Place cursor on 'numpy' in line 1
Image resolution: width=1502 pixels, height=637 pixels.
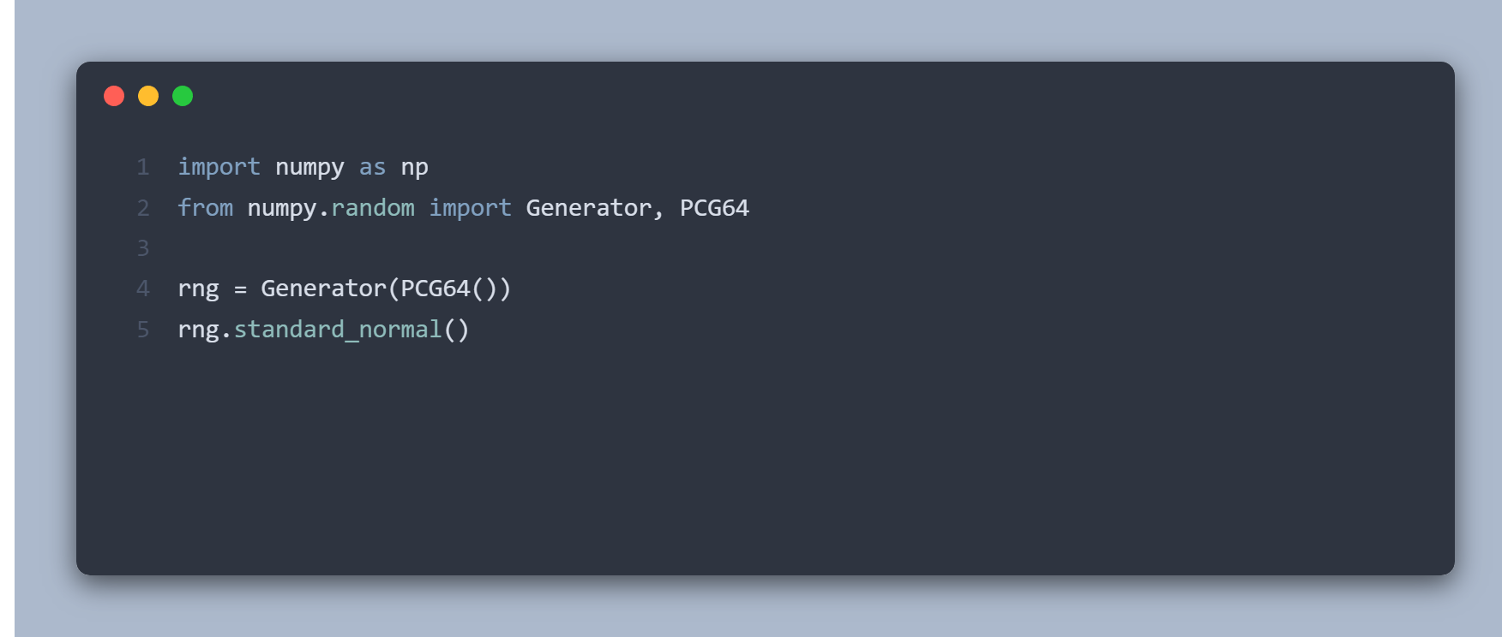[x=309, y=167]
